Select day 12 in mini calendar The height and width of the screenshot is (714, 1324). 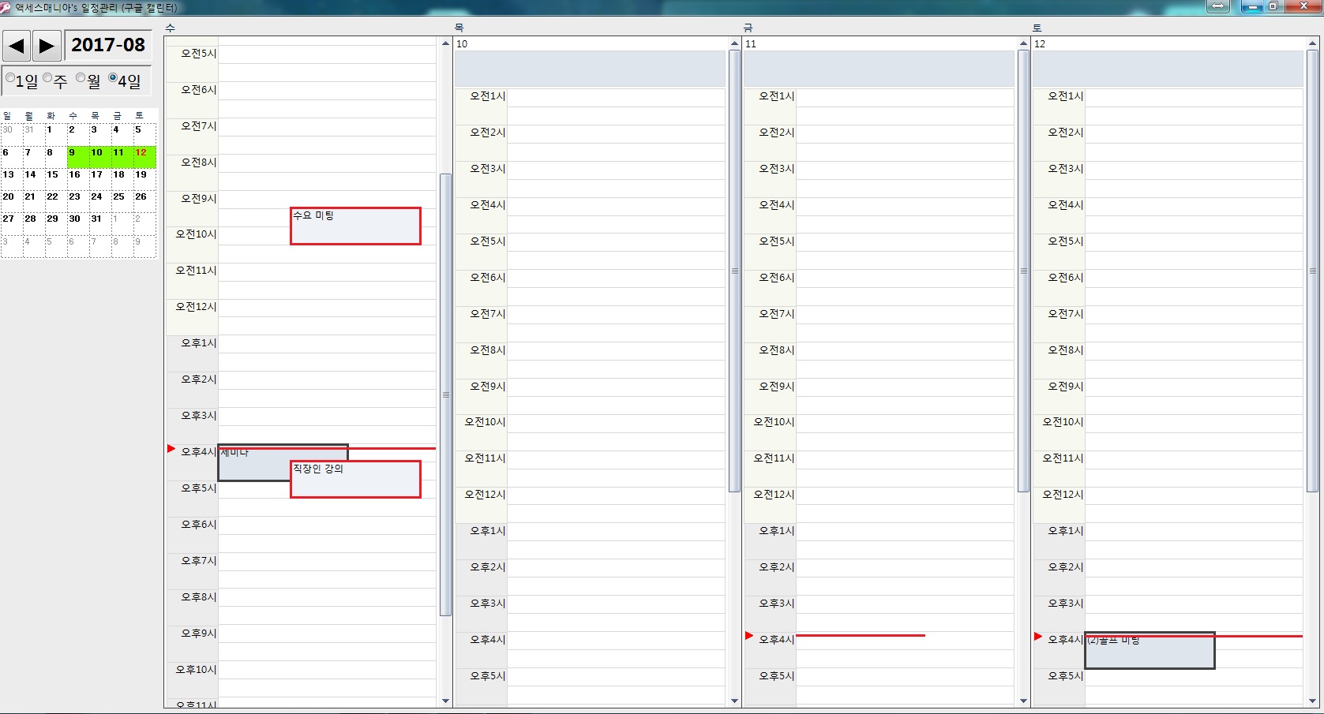click(x=144, y=157)
